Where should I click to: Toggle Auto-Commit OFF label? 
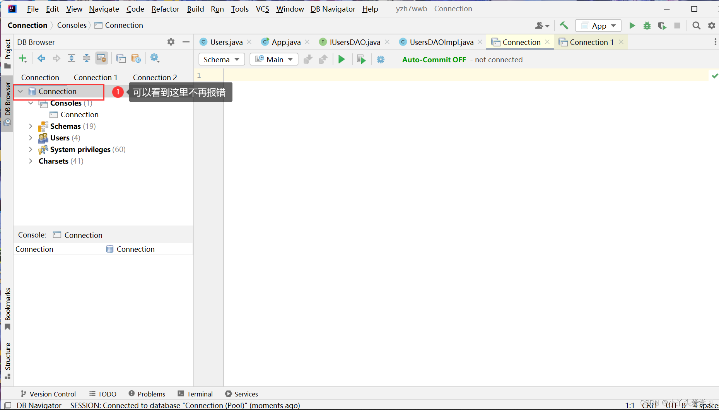tap(434, 60)
